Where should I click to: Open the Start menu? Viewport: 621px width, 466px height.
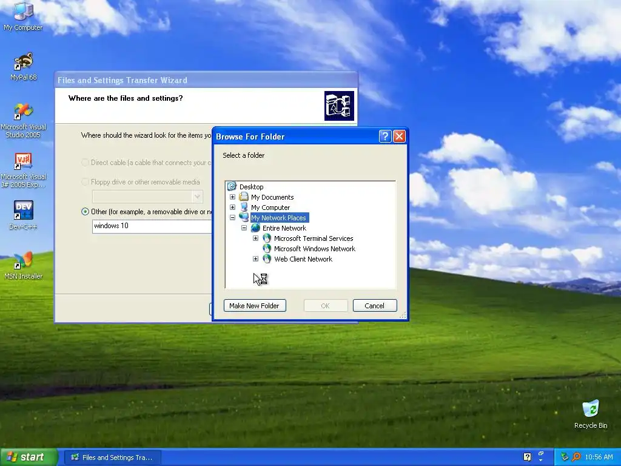click(x=29, y=457)
